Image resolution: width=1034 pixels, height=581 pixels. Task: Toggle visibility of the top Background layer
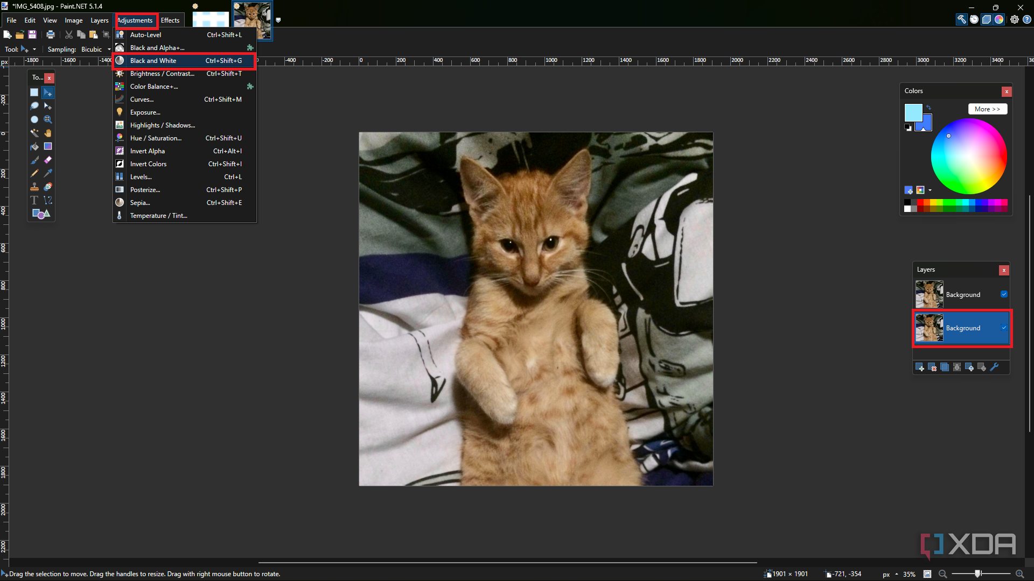1004,294
